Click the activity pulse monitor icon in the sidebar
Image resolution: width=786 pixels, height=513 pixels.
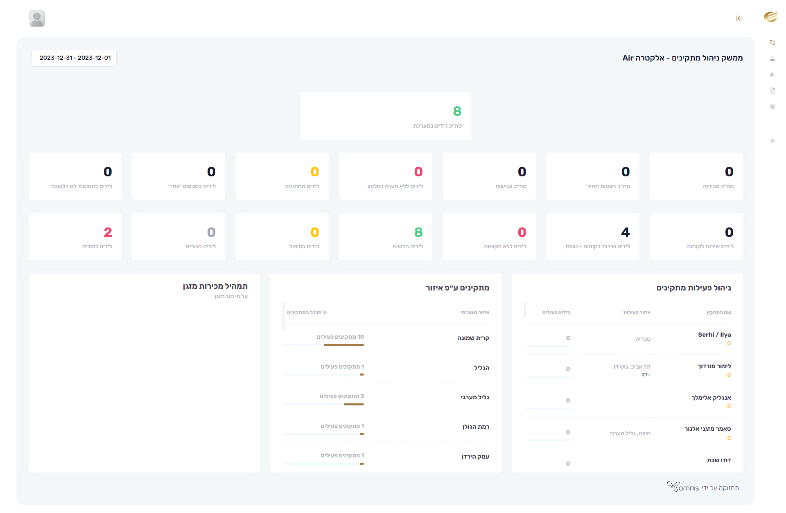click(x=772, y=107)
